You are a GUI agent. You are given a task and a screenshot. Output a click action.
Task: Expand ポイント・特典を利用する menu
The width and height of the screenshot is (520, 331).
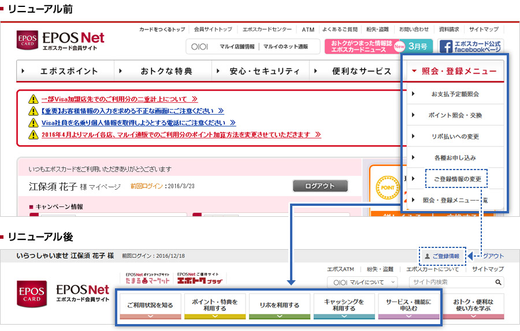(215, 306)
